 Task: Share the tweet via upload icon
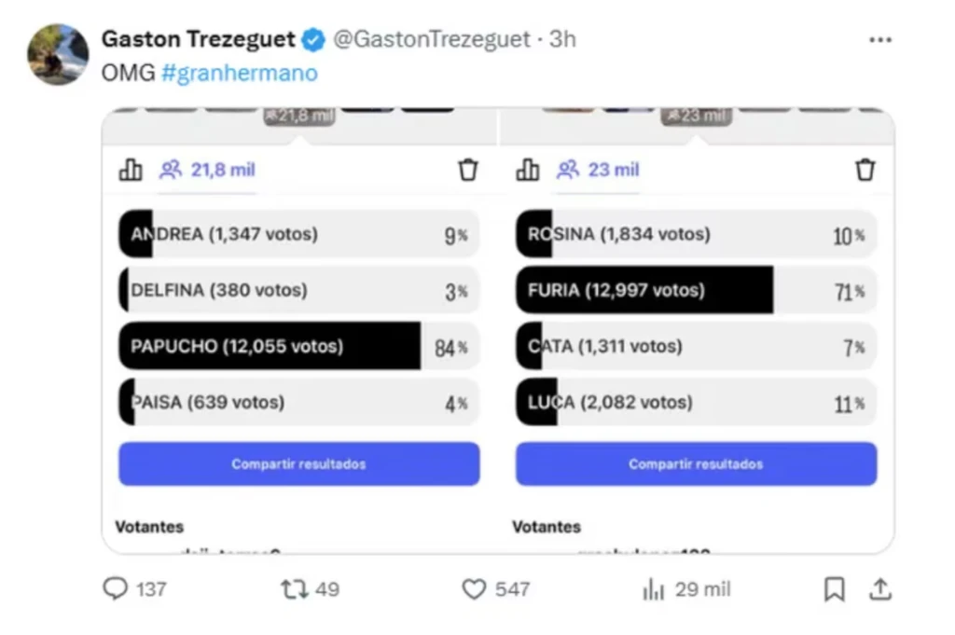coord(879,588)
